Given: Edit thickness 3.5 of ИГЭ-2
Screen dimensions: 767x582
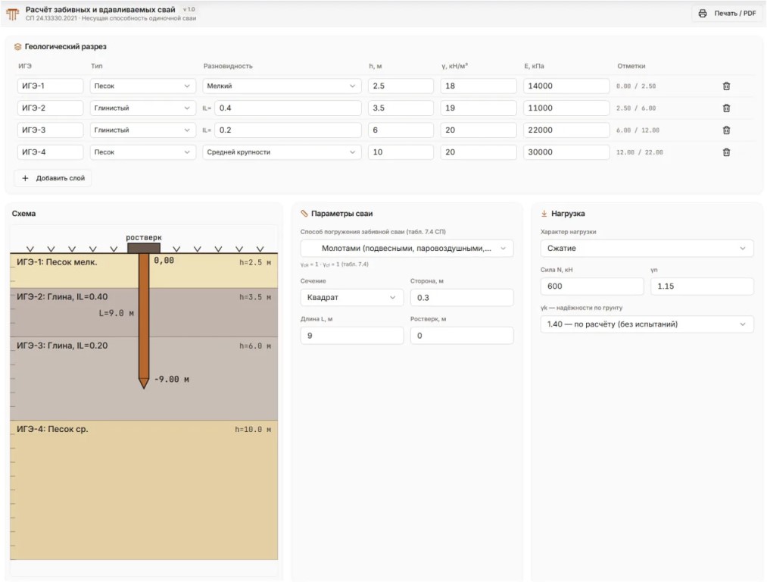Looking at the screenshot, I should click(401, 108).
